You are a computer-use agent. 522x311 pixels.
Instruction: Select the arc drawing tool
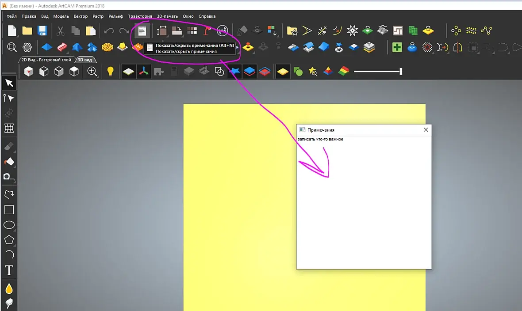click(x=9, y=255)
